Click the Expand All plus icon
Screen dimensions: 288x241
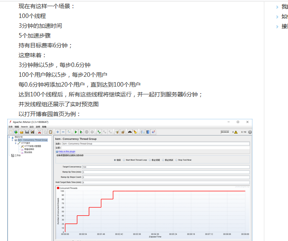point(58,132)
